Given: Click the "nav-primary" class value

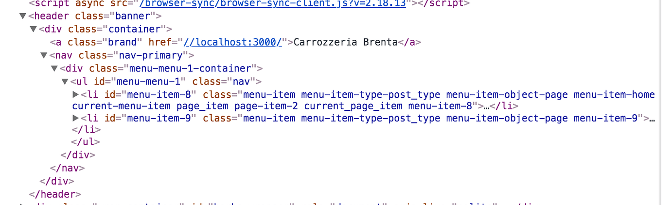Looking at the screenshot, I should tap(152, 55).
